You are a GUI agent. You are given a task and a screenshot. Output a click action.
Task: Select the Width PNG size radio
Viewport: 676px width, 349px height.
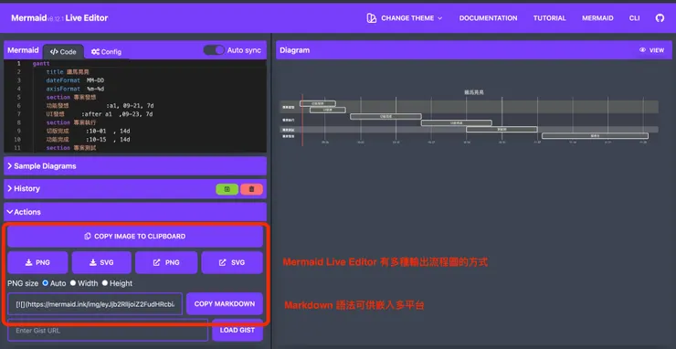pos(73,283)
